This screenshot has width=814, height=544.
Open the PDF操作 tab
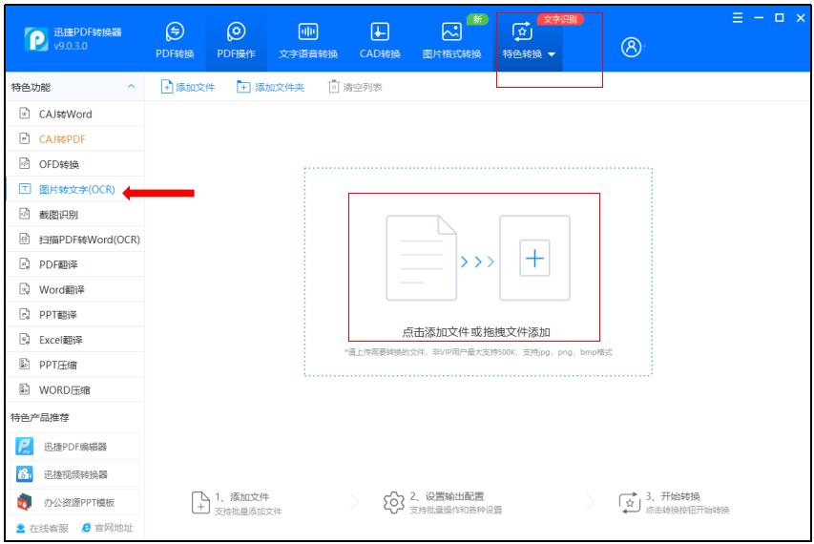click(x=237, y=40)
